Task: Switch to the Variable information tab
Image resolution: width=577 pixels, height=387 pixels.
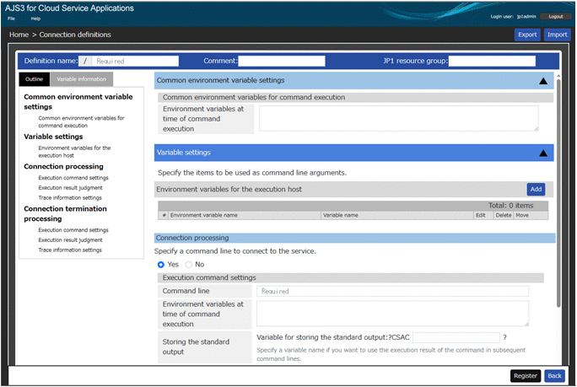Action: point(81,78)
